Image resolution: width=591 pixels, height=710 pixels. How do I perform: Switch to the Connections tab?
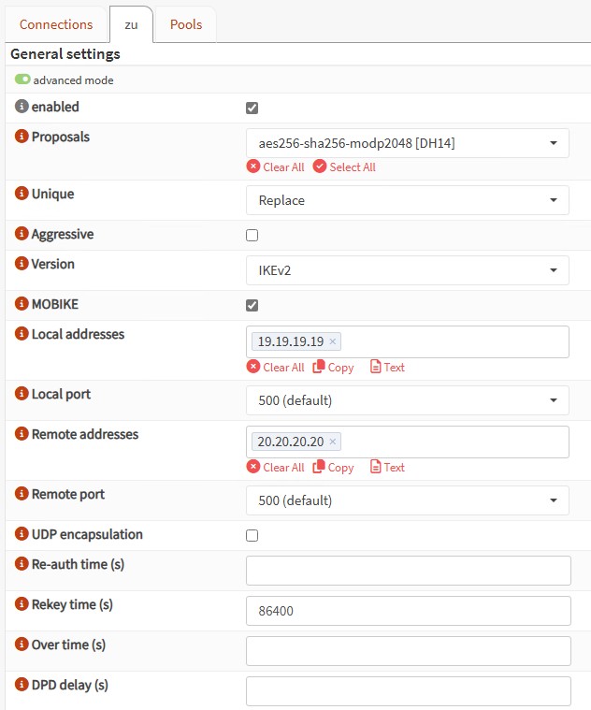56,24
